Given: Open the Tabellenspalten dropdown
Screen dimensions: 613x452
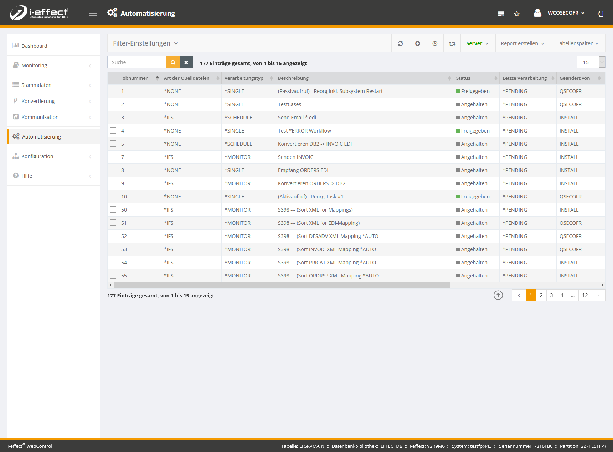Looking at the screenshot, I should 577,43.
